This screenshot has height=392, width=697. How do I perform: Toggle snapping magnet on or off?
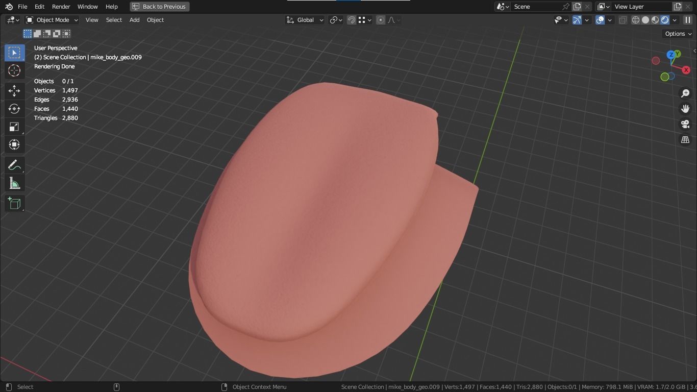point(352,20)
